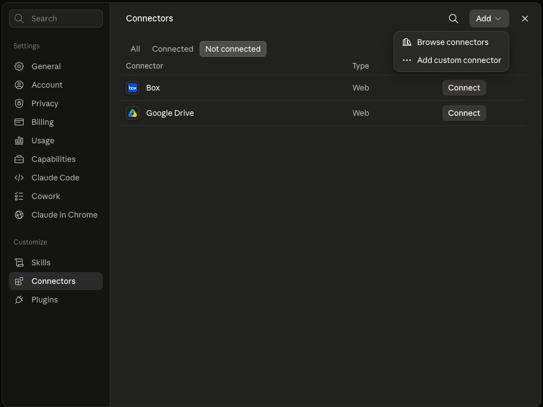543x407 pixels.
Task: Click the Box logo icon
Action: pyautogui.click(x=133, y=88)
